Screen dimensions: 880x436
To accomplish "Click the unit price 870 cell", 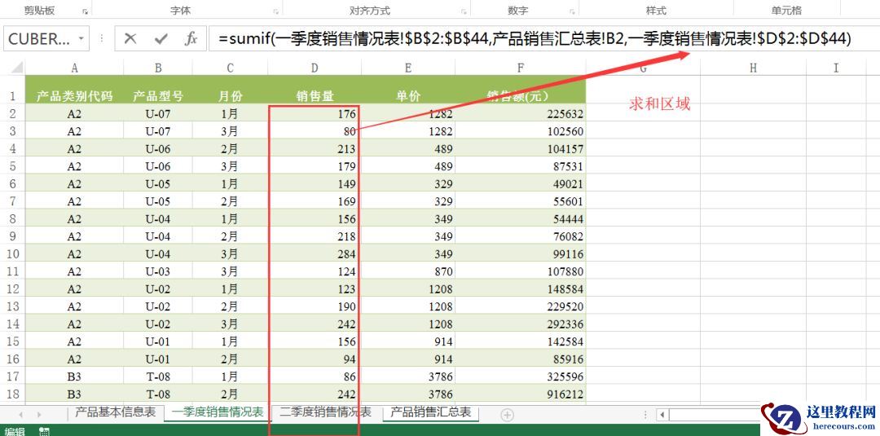I will click(x=408, y=271).
